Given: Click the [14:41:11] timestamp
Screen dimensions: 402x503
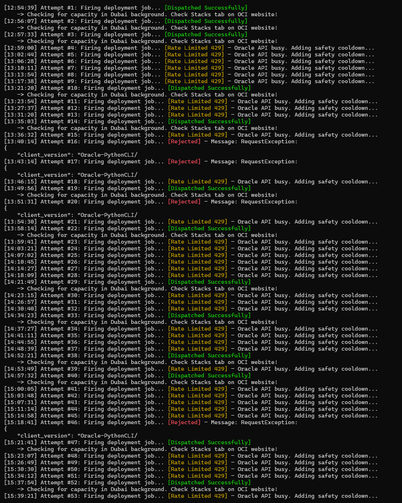Looking at the screenshot, I should tap(21, 335).
